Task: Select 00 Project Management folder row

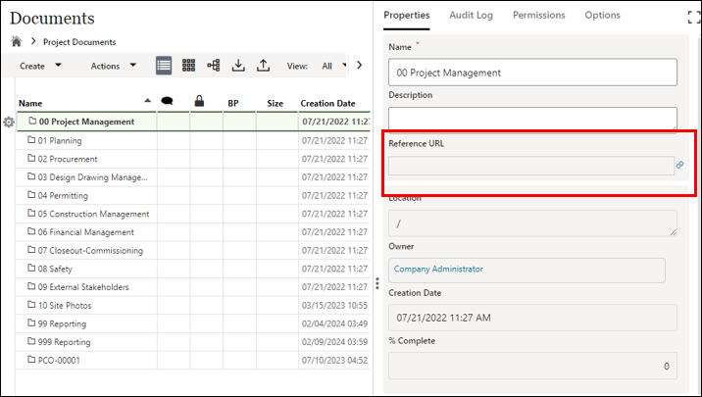Action: tap(193, 122)
